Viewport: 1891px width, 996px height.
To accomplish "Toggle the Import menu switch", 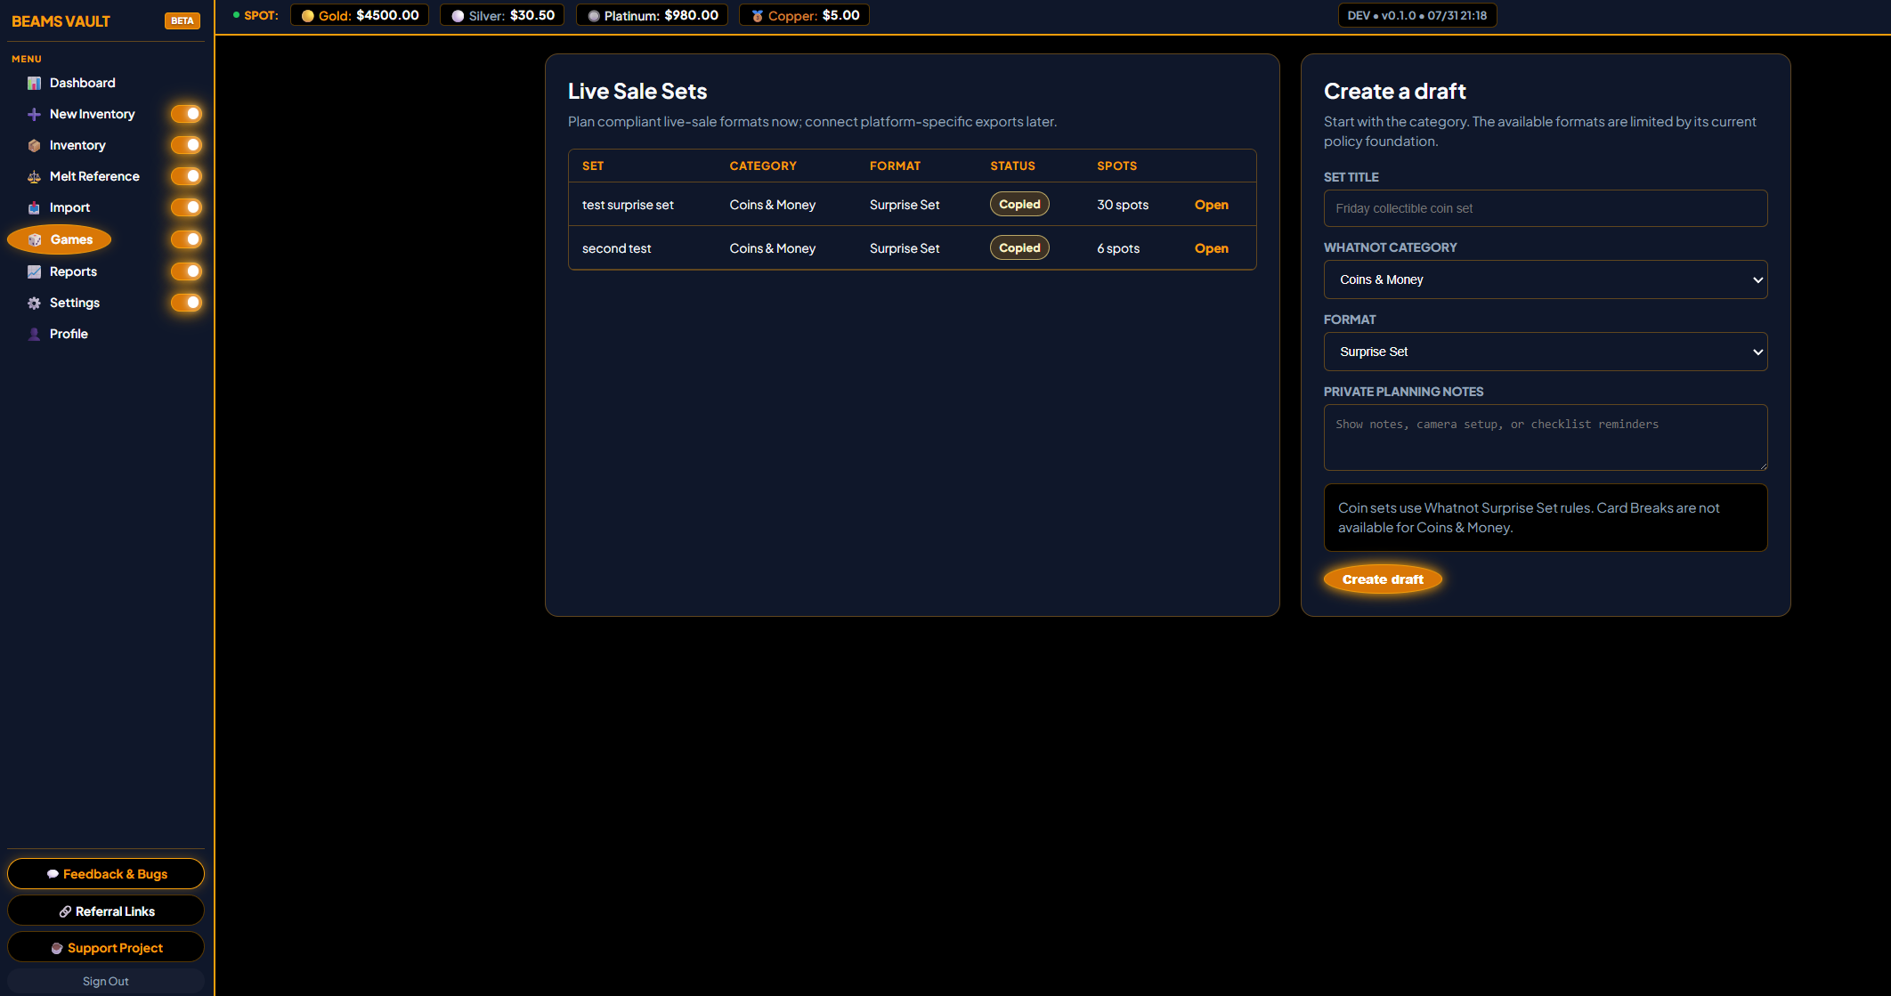I will tap(187, 207).
